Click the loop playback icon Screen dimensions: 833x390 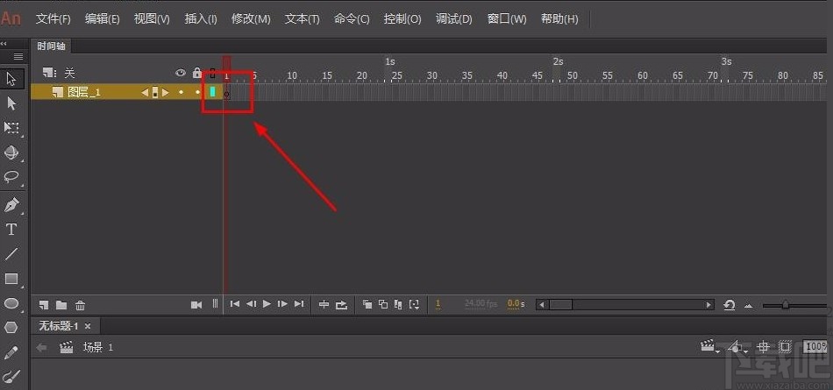click(342, 304)
